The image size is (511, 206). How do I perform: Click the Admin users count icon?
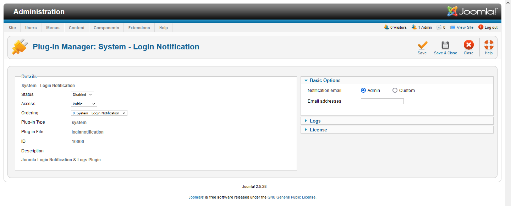tap(414, 27)
